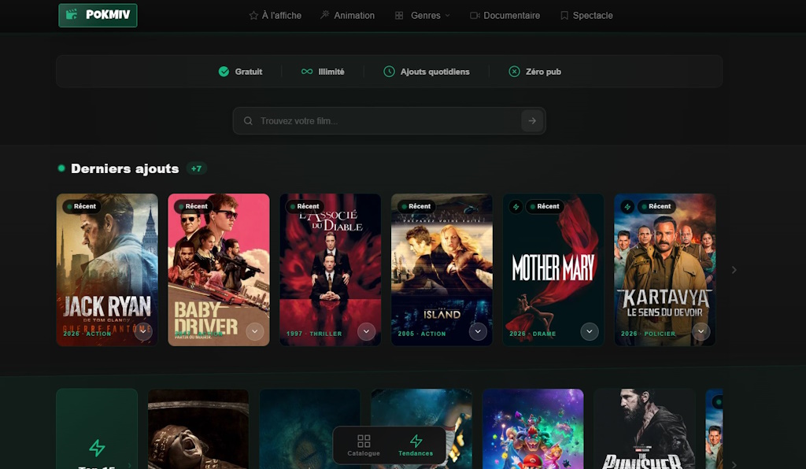Open The Island movie poster
Image resolution: width=806 pixels, height=469 pixels.
442,270
